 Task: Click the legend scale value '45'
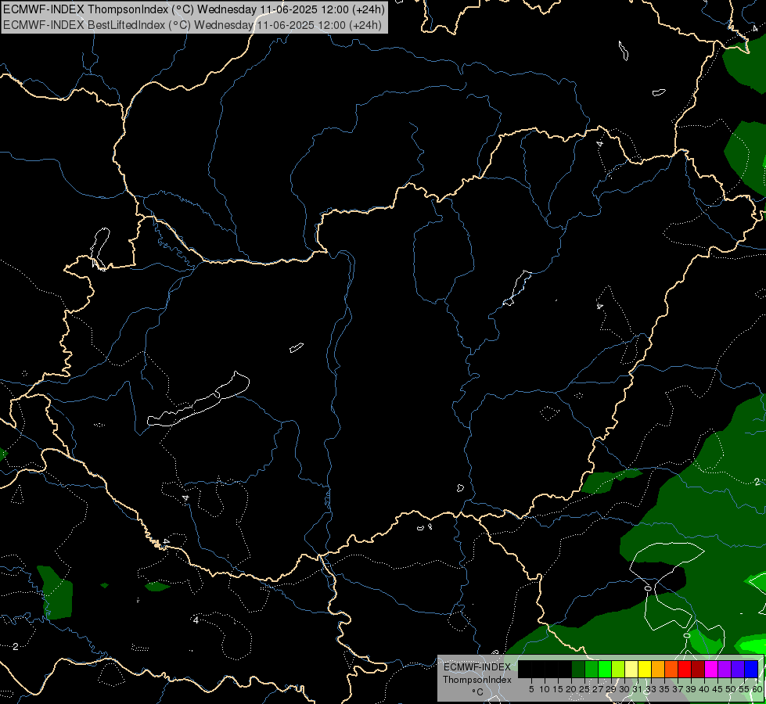[717, 689]
